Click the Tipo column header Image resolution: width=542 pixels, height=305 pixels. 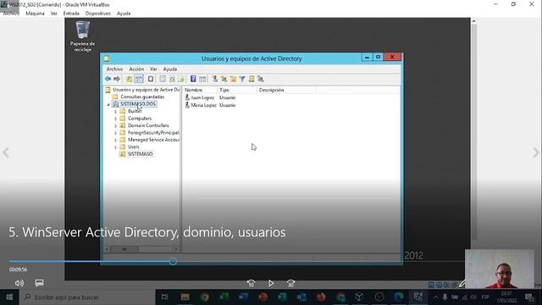[x=237, y=90]
